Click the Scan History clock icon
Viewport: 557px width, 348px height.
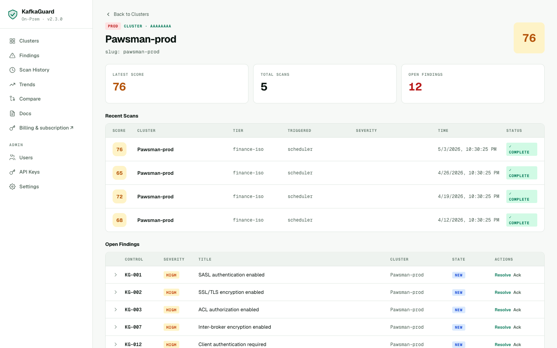12,70
